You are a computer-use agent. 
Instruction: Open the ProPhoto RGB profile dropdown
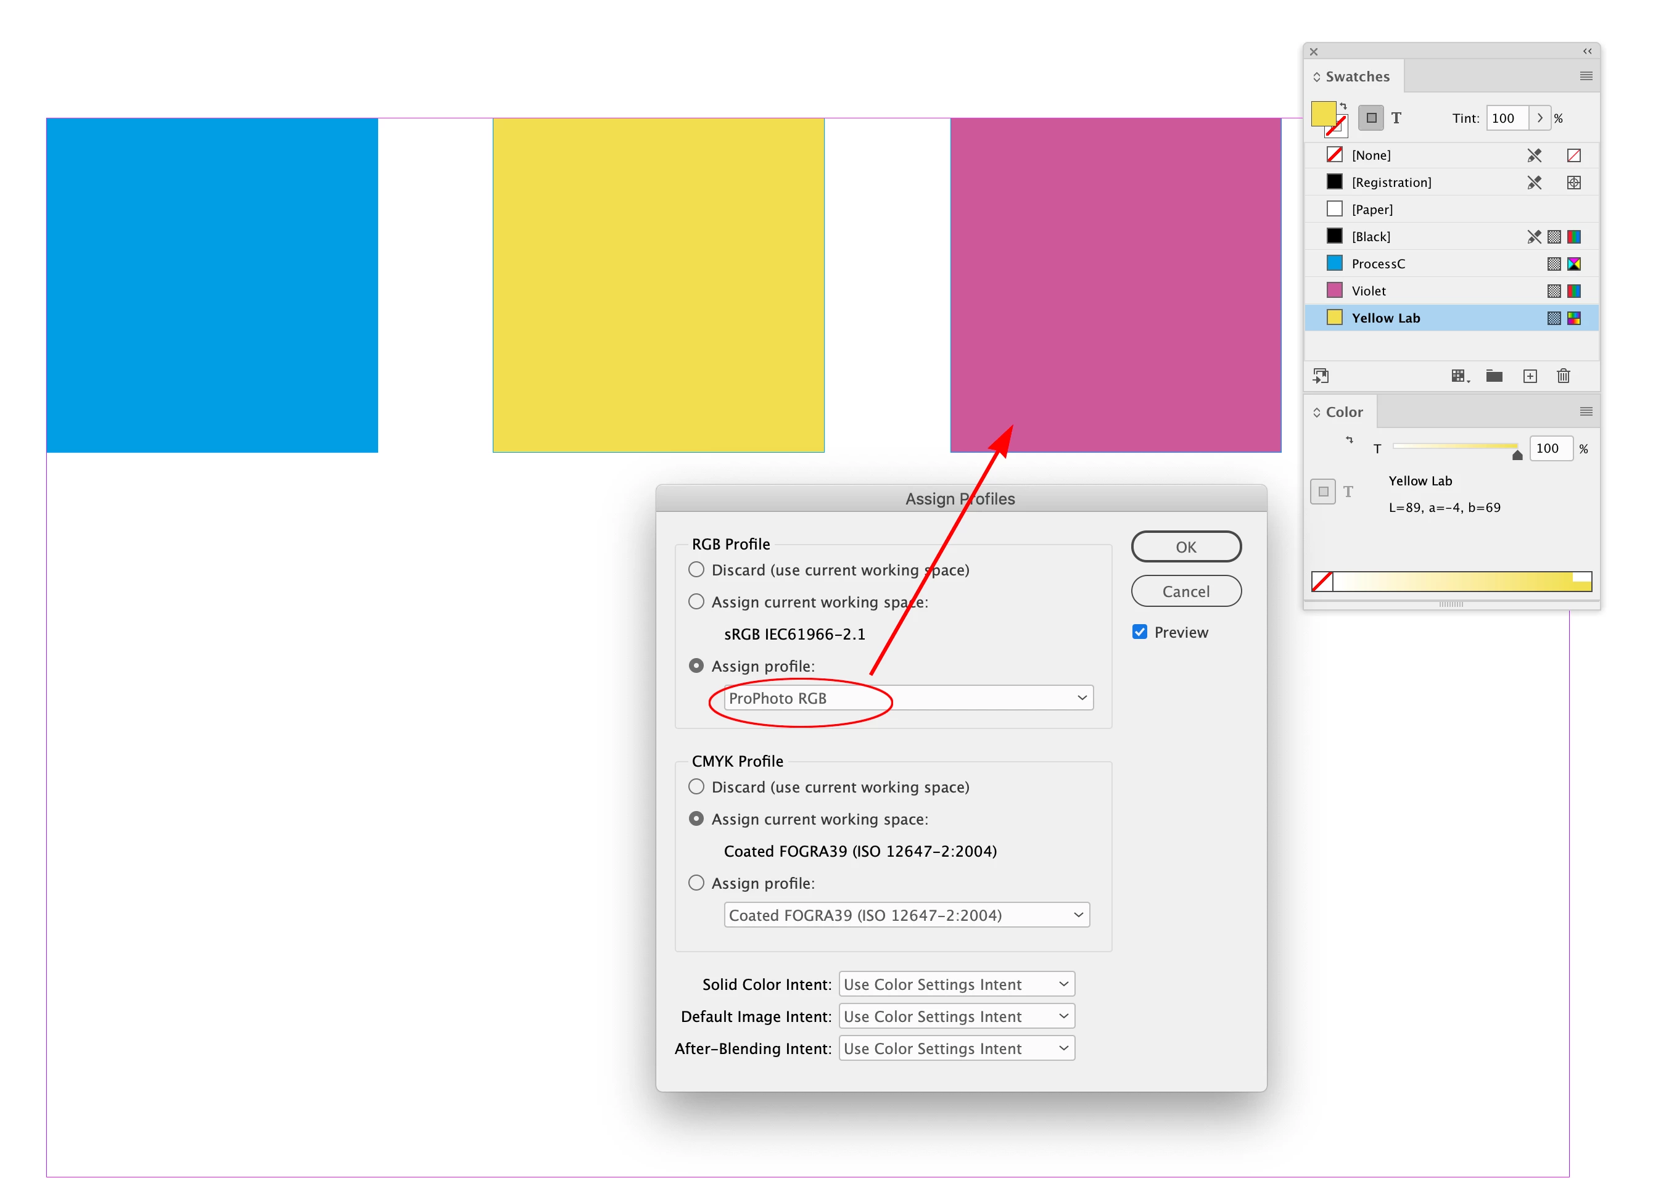[x=908, y=698]
